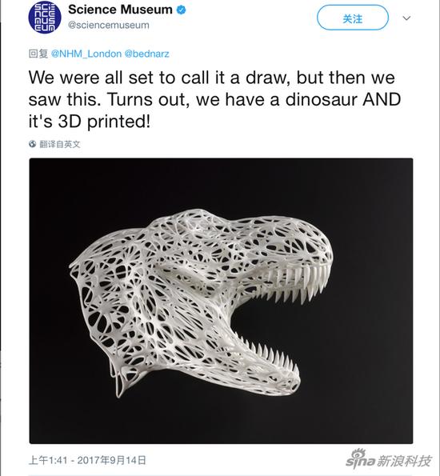Viewport: 440px width, 476px height.
Task: Click the Sina eye logo icon
Action: [x=358, y=454]
